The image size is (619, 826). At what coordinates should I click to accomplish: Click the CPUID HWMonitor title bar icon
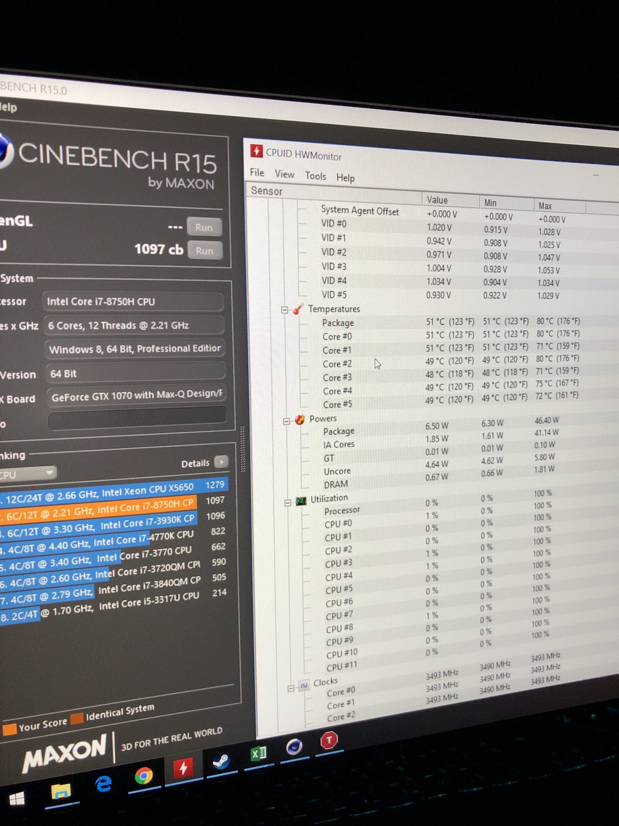click(256, 151)
